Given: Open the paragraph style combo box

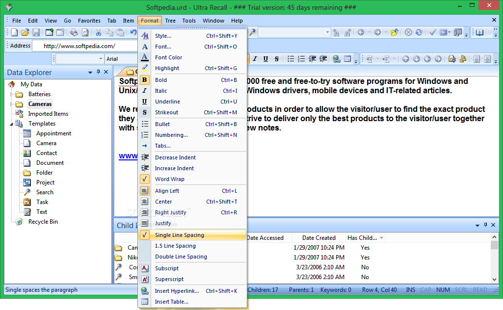Looking at the screenshot, I should point(80,59).
